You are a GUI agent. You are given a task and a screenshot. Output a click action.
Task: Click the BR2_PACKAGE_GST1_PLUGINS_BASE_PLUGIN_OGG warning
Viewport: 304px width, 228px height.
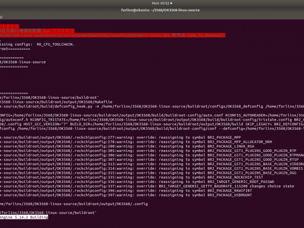coord(152,173)
